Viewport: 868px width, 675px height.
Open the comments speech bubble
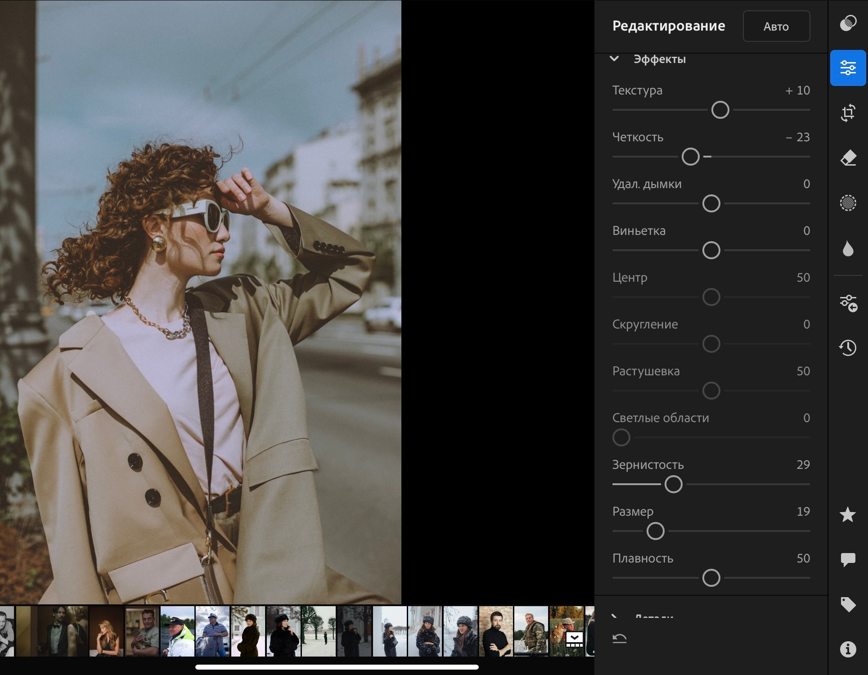[x=848, y=559]
